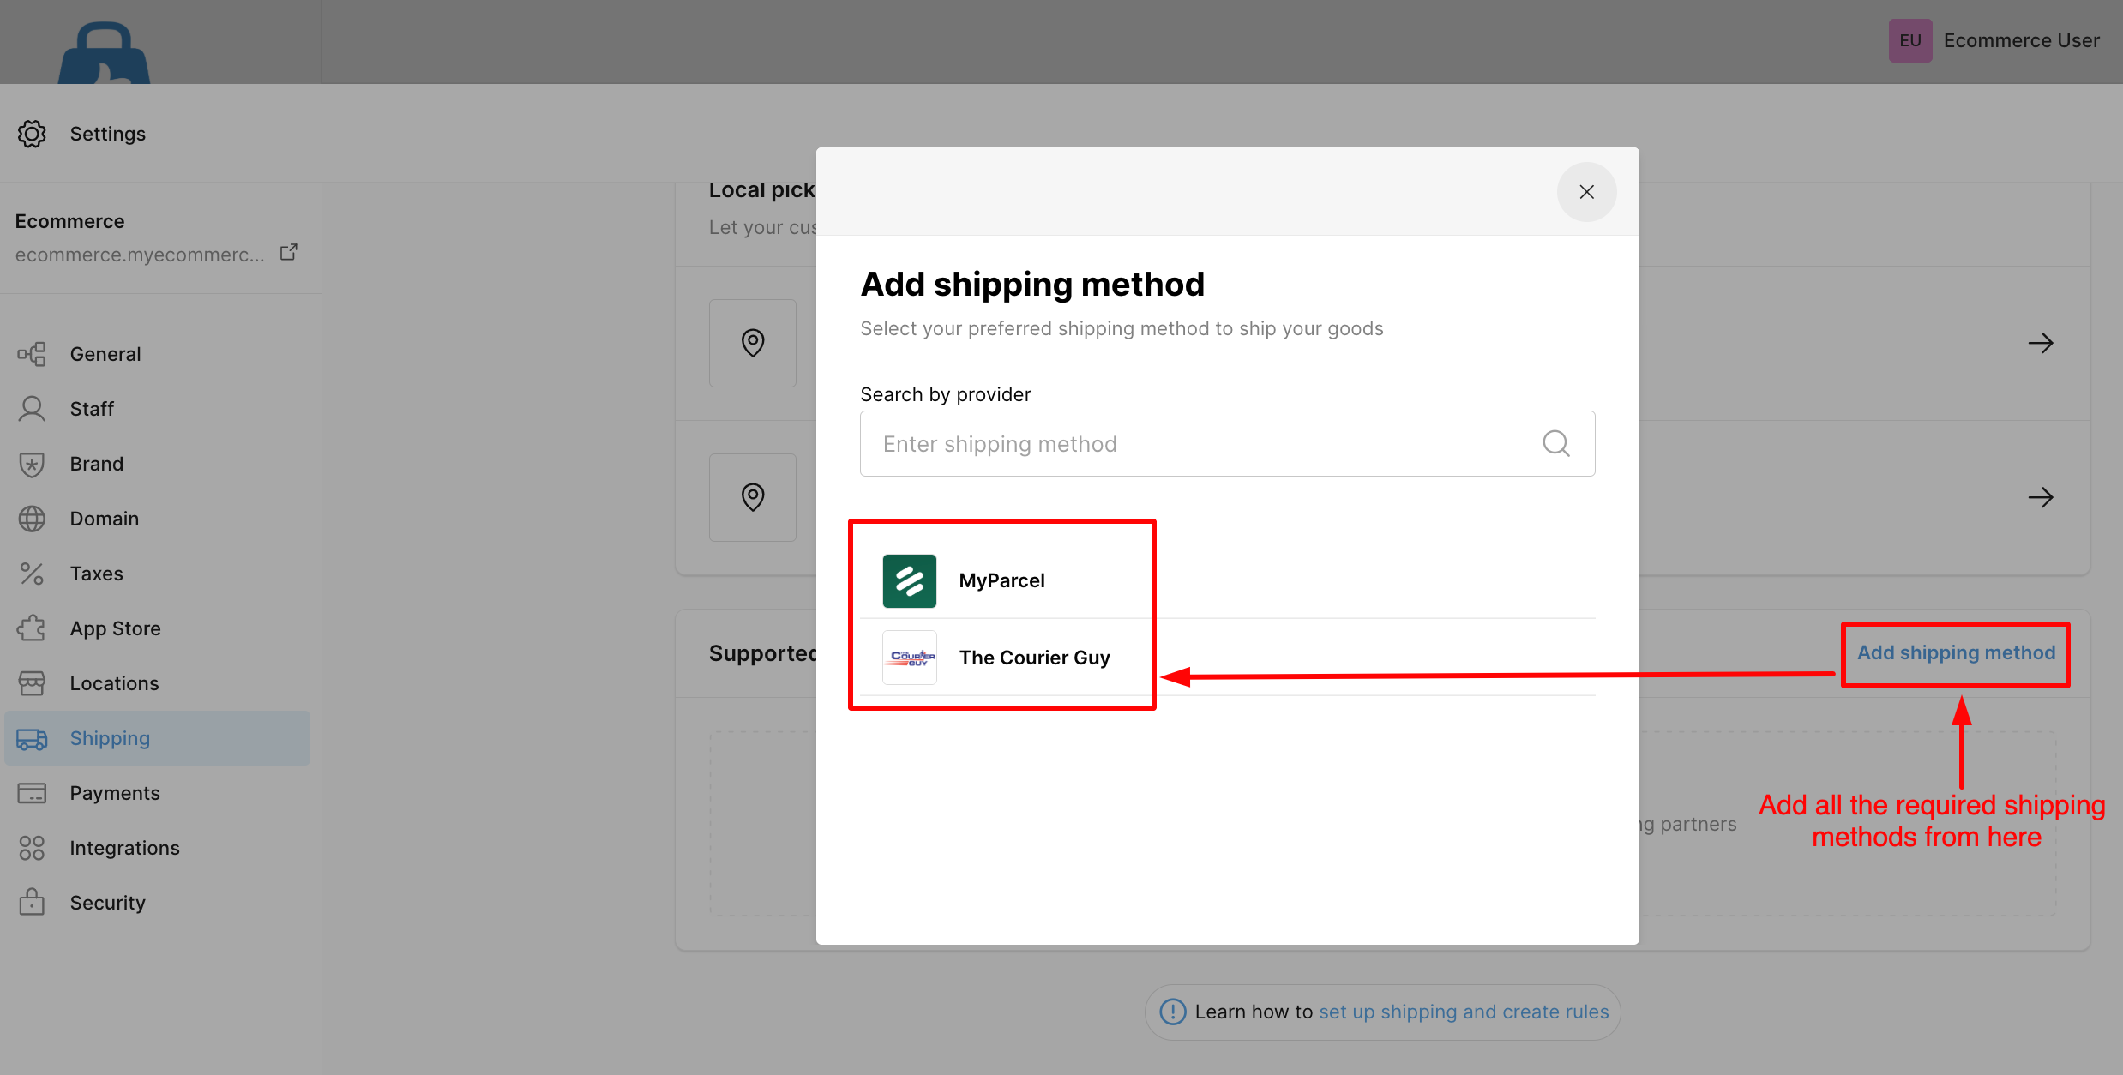This screenshot has height=1075, width=2123.
Task: Focus the Enter shipping method search field
Action: 1227,443
